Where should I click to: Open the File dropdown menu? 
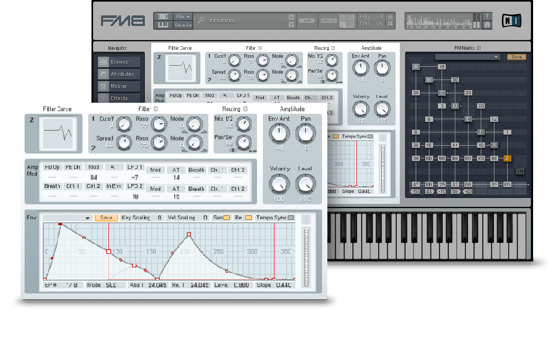pyautogui.click(x=183, y=16)
